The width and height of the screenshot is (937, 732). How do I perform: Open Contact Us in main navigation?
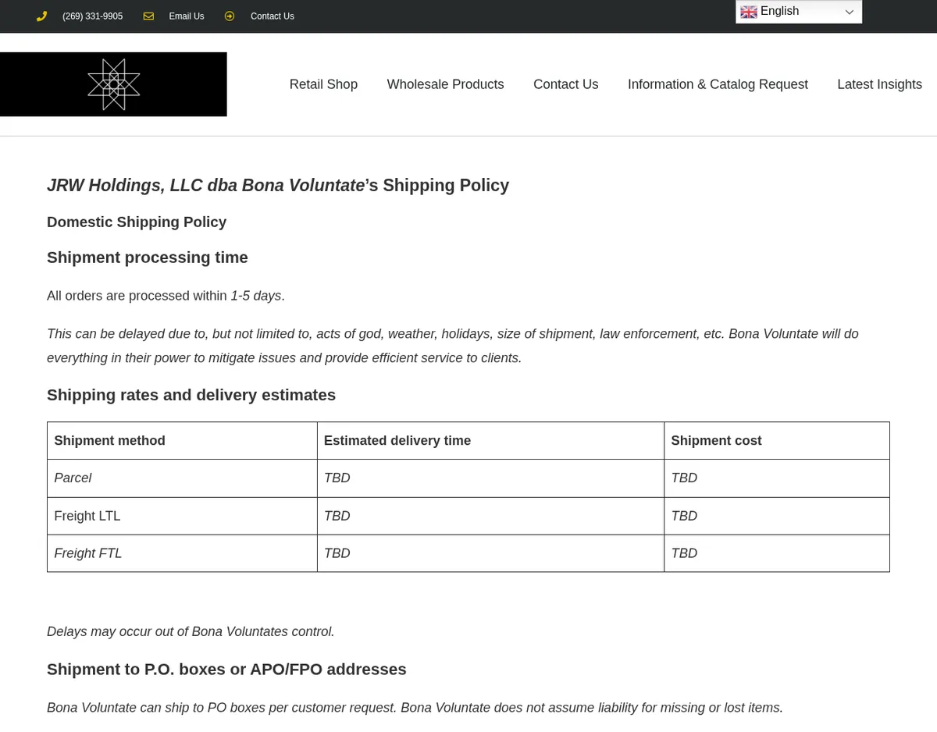pos(566,84)
